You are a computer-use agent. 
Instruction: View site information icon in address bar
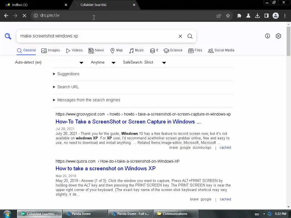click(x=36, y=16)
